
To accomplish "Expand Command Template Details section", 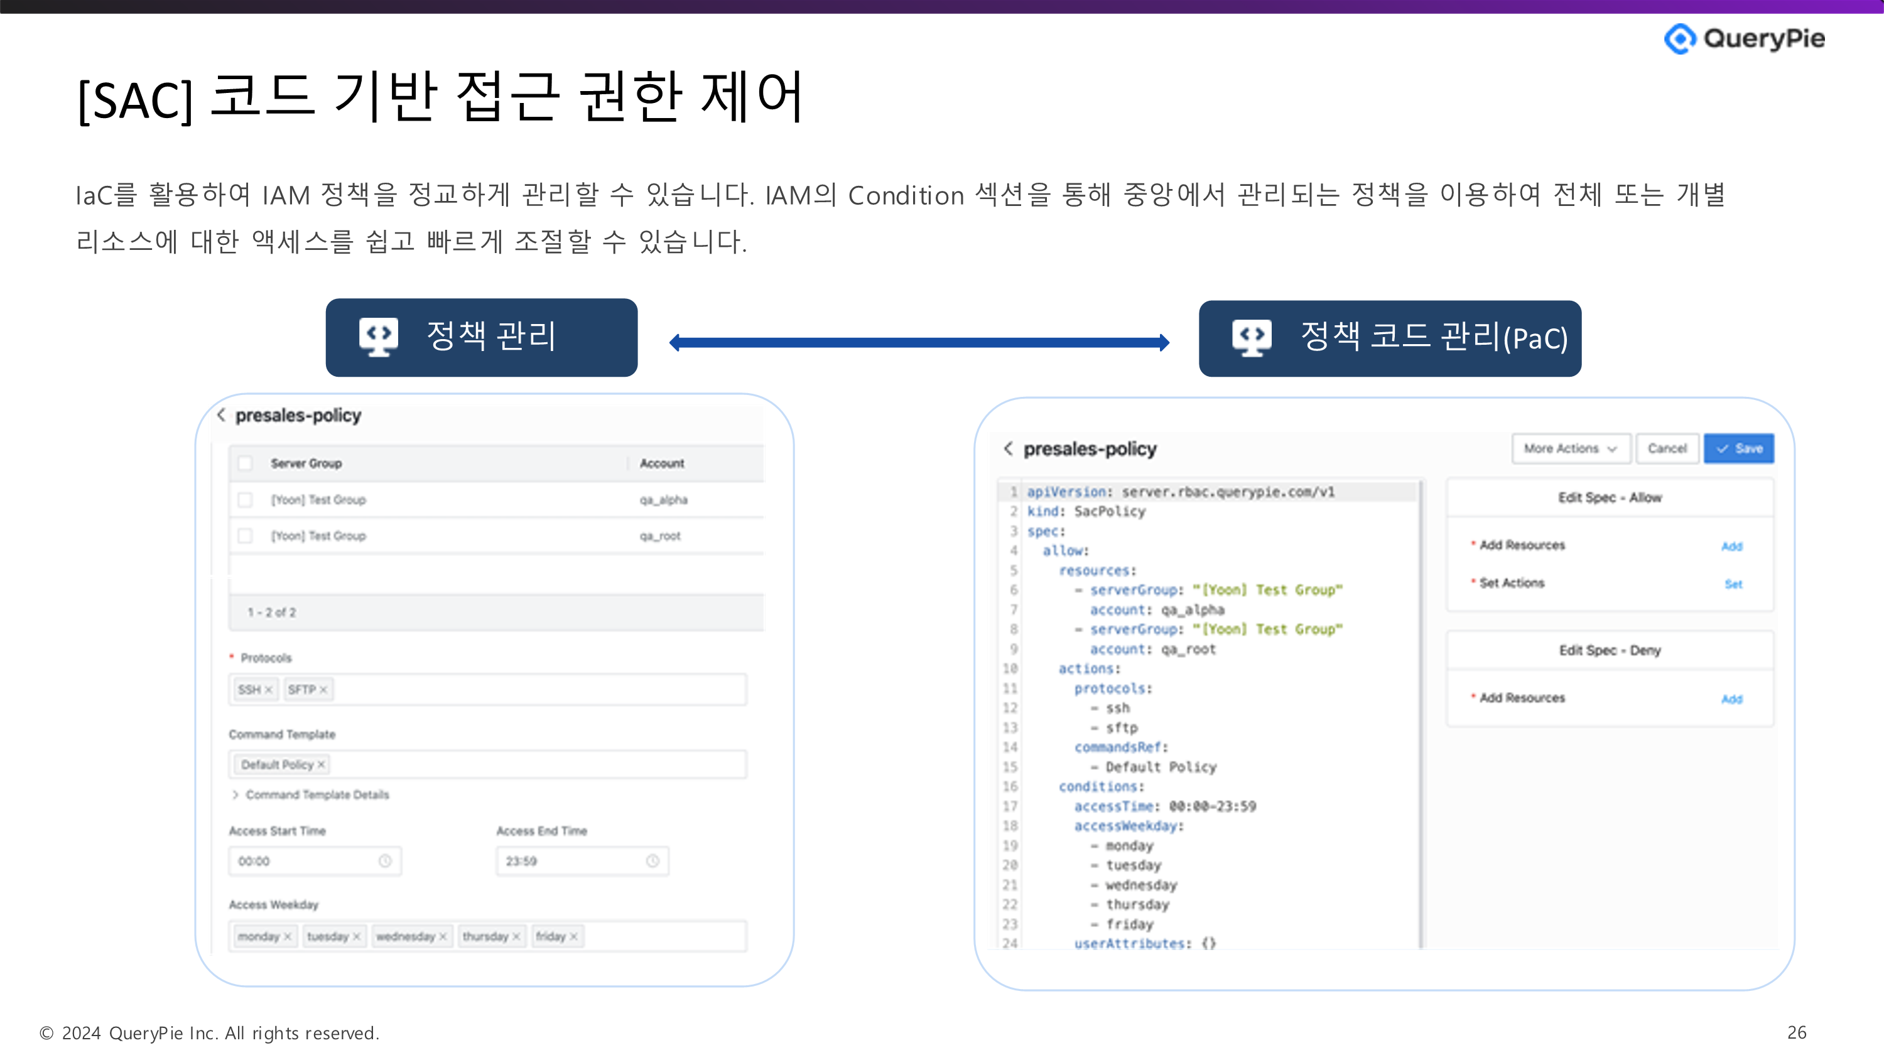I will coord(235,794).
